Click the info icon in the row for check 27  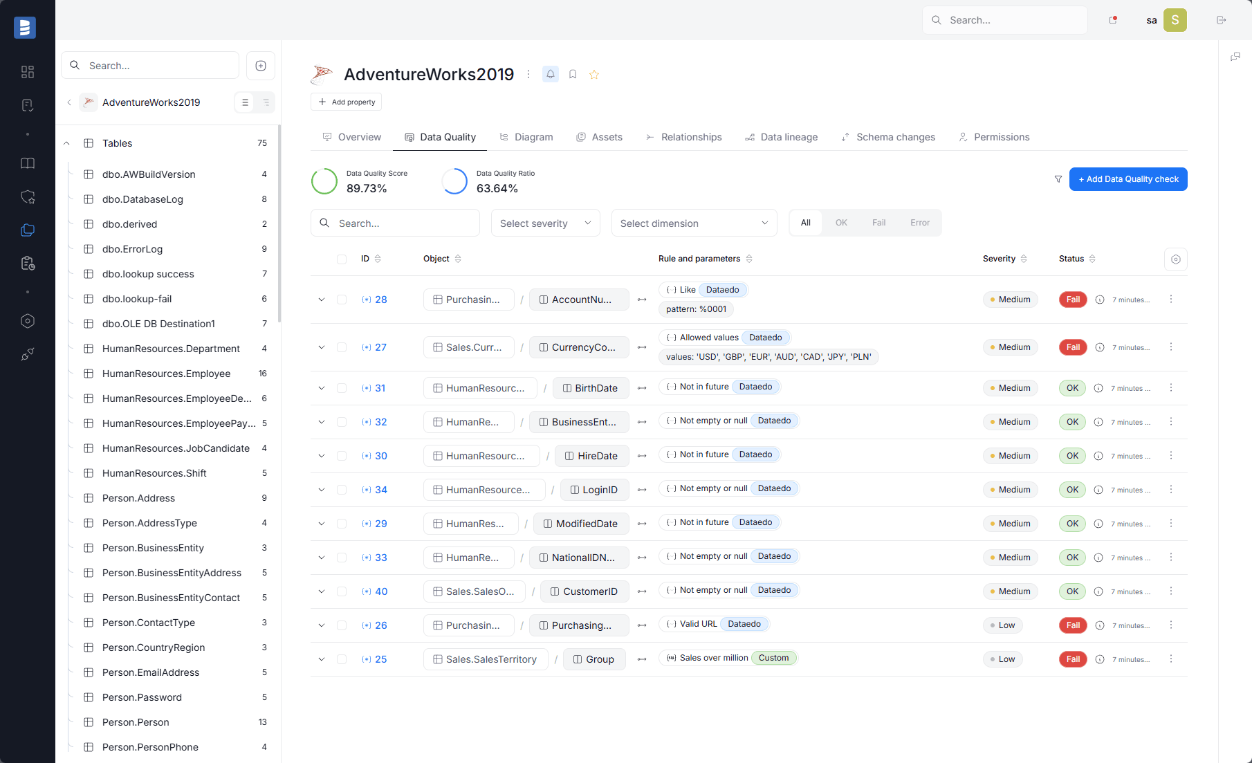point(1100,347)
